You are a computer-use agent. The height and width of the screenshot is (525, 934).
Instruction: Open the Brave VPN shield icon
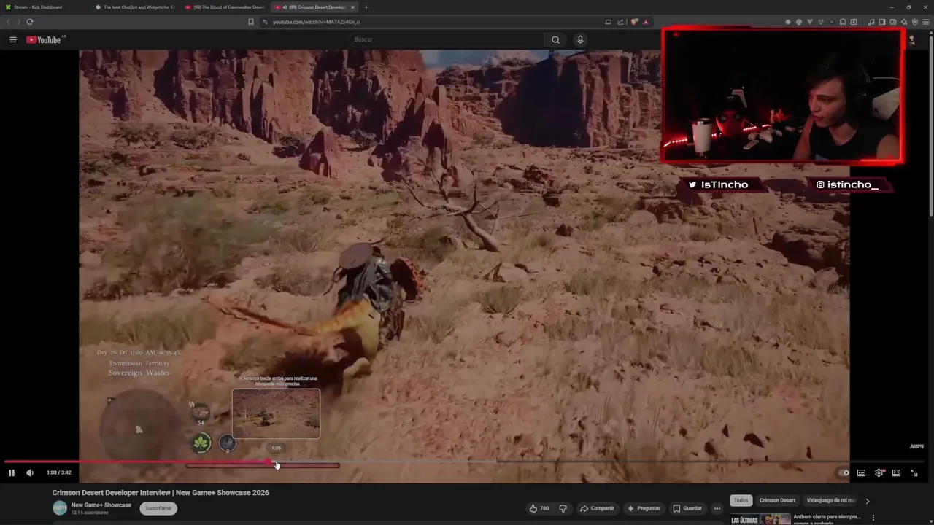(x=915, y=22)
